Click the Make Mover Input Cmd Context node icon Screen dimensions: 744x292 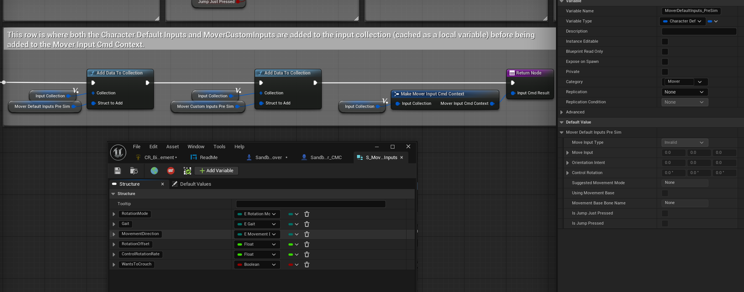396,94
